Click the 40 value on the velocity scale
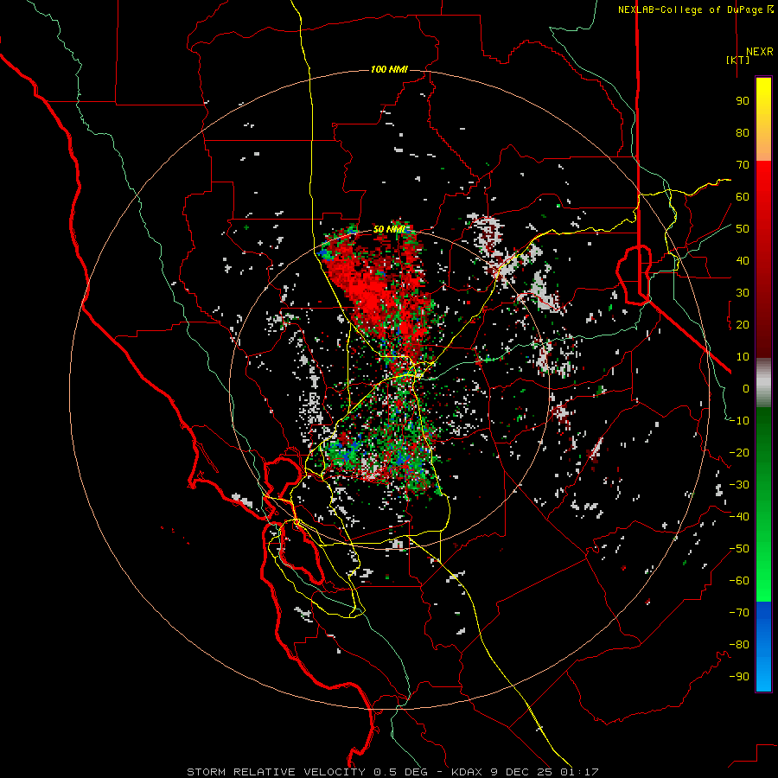This screenshot has width=778, height=778. pyautogui.click(x=743, y=260)
